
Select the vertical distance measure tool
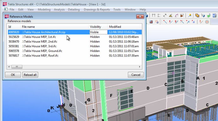coord(159,15)
